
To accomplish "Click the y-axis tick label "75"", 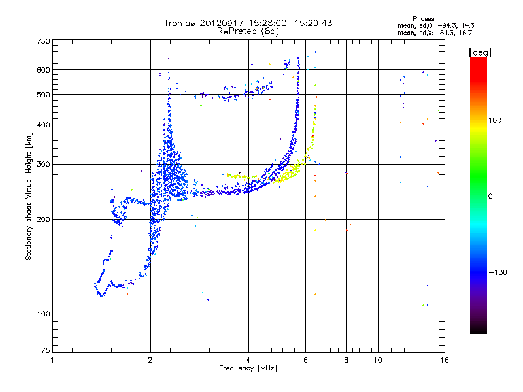I will 46,350.
